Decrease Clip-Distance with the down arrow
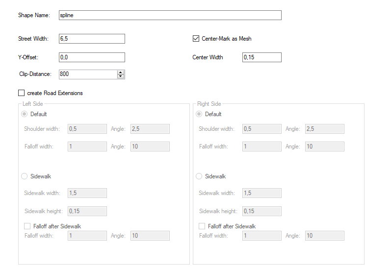366x269 pixels. [x=121, y=76]
